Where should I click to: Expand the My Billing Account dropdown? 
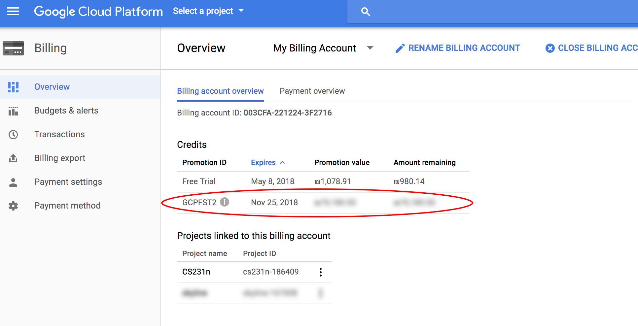[x=323, y=48]
